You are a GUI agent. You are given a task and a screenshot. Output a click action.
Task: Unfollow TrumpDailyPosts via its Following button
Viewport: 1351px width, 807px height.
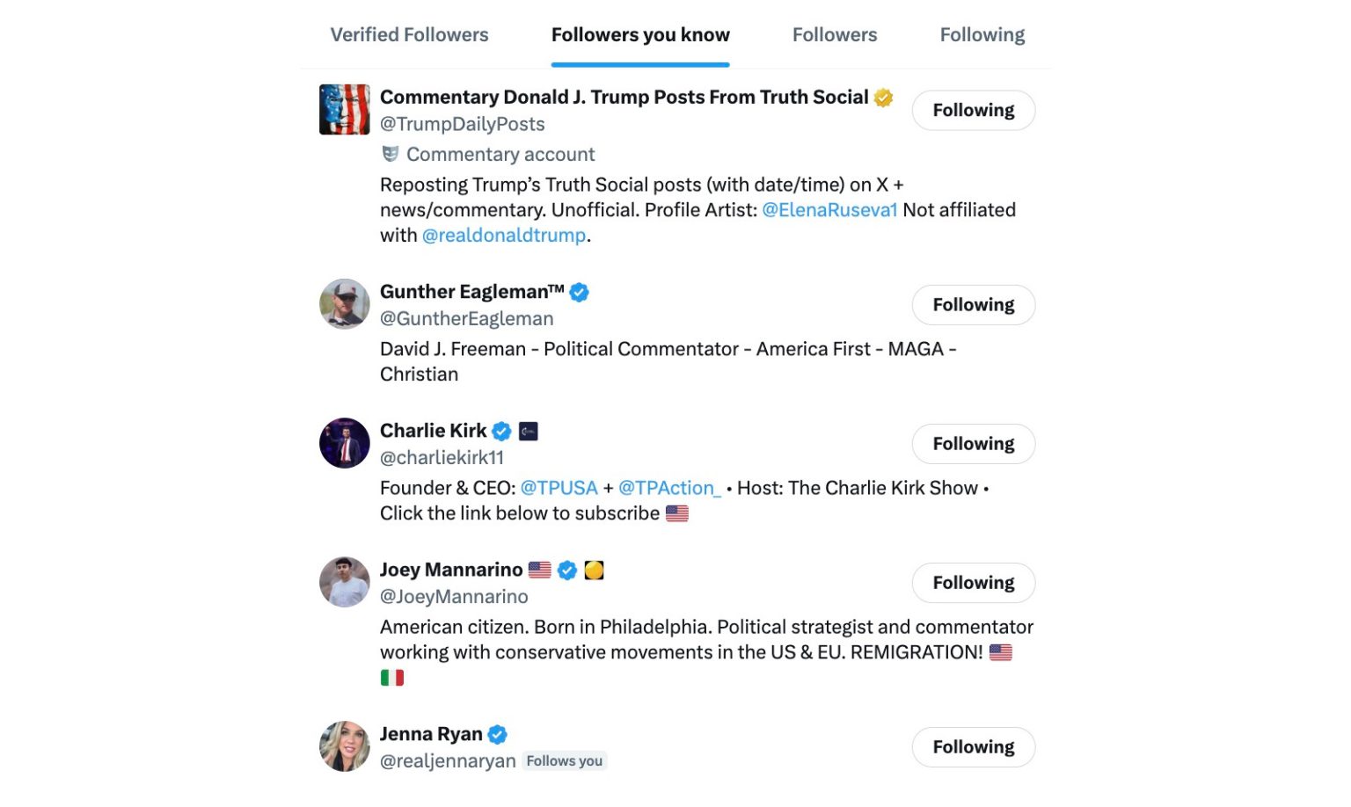click(973, 111)
